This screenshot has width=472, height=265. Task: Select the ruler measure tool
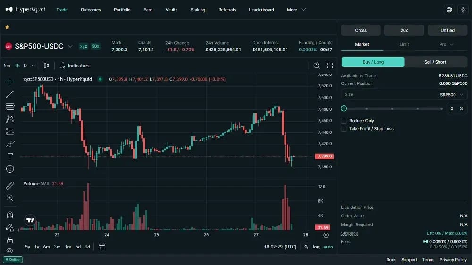coord(10,186)
